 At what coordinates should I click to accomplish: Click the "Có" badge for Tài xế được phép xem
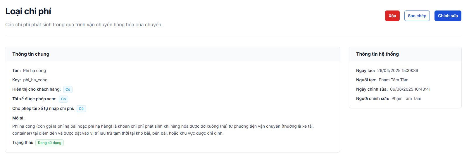[63, 99]
